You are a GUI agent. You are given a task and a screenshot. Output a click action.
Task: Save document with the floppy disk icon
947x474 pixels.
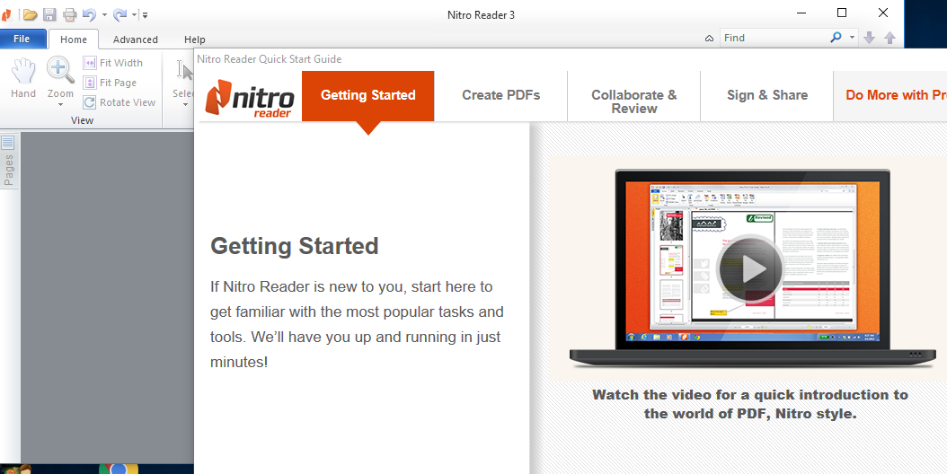[x=49, y=14]
